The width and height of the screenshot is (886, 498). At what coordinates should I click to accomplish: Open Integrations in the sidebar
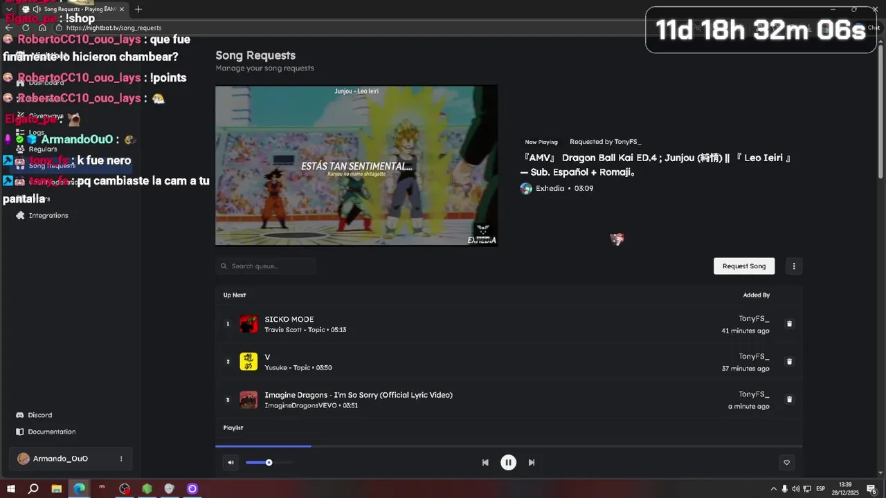(42, 216)
